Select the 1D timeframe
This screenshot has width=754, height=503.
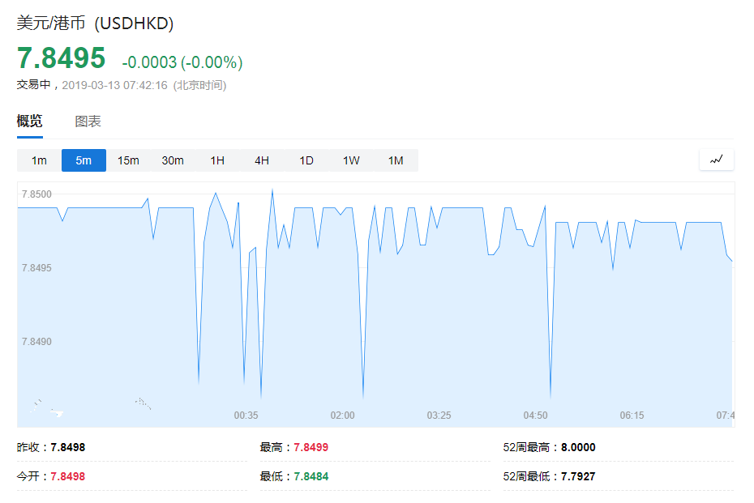(306, 160)
